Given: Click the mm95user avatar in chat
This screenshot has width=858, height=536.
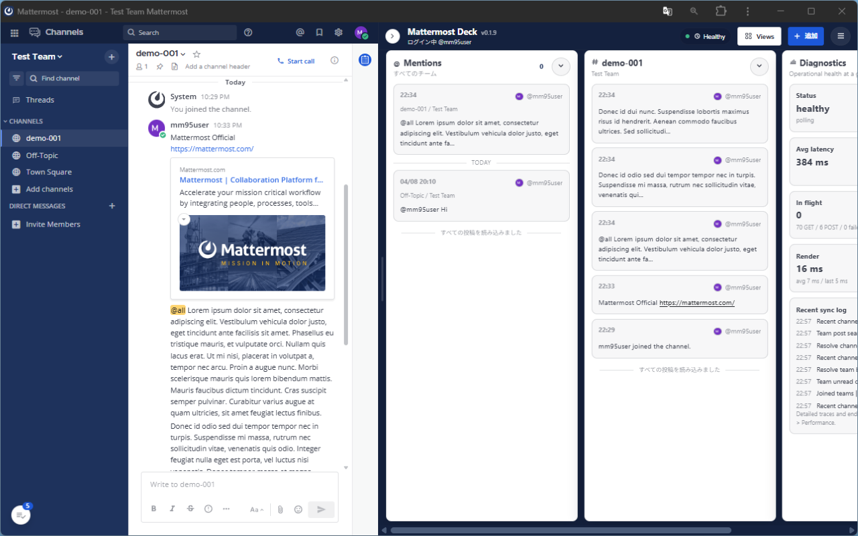Looking at the screenshot, I should [157, 128].
